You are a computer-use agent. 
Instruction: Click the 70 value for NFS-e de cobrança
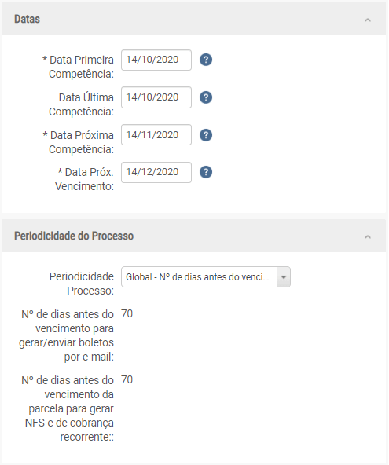tap(127, 380)
